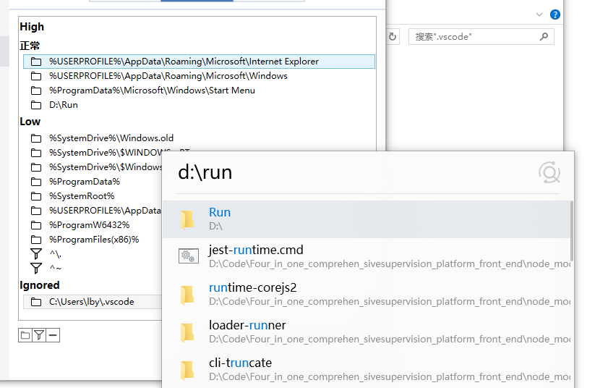Image resolution: width=595 pixels, height=388 pixels.
Task: Click the gear icon of jest-runtime.cmd
Action: click(188, 256)
